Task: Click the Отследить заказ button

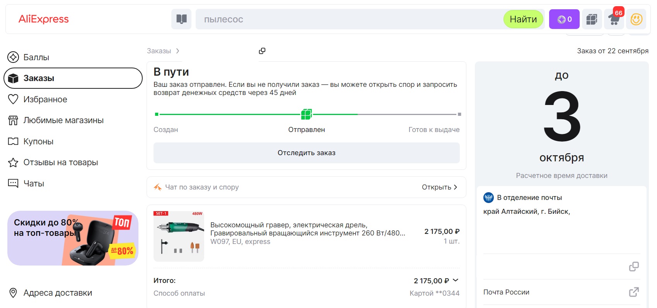Action: tap(307, 153)
